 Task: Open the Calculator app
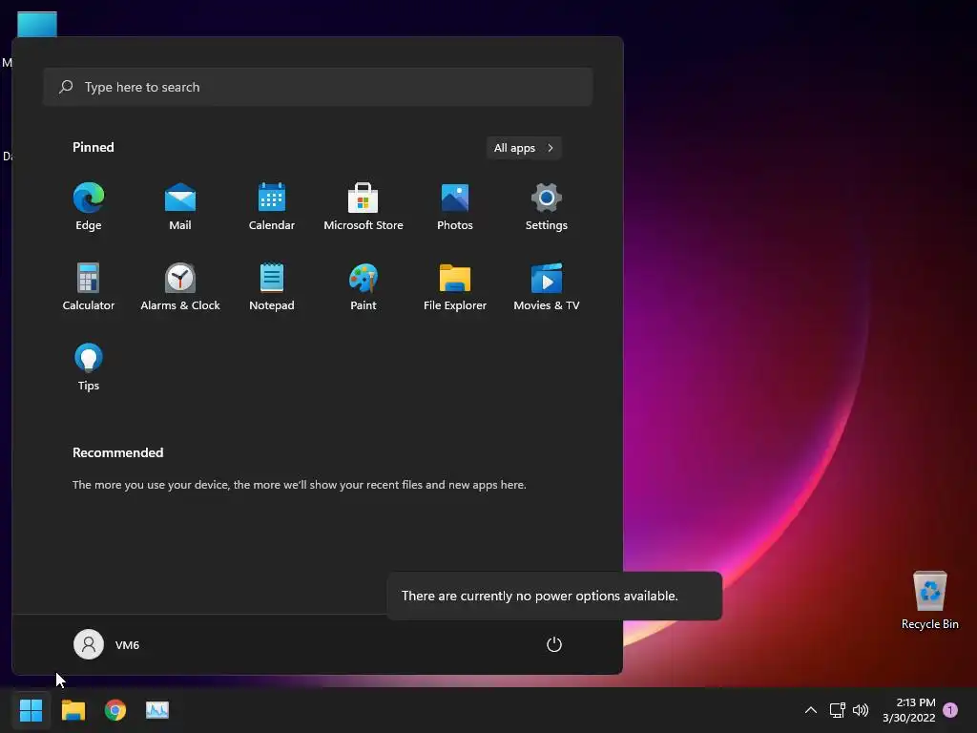89,287
